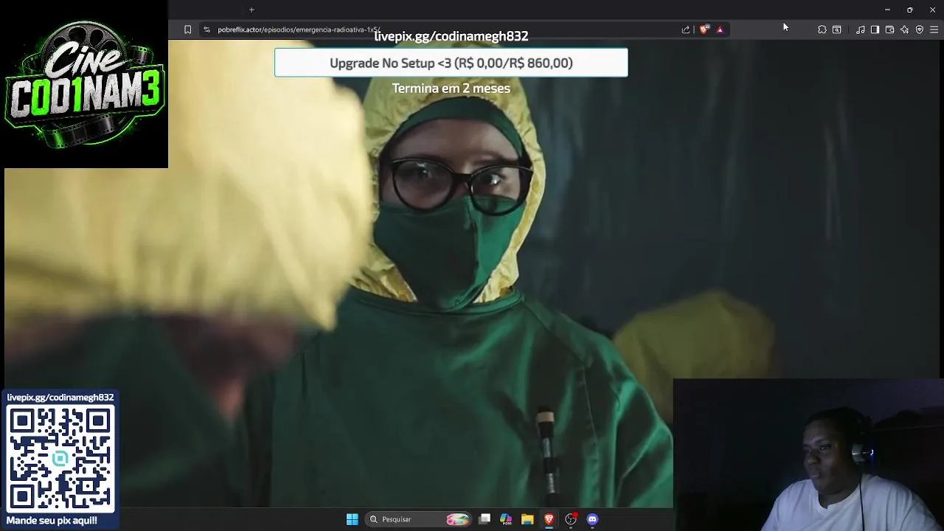Open the Windows Start menu
The width and height of the screenshot is (944, 531).
click(353, 519)
